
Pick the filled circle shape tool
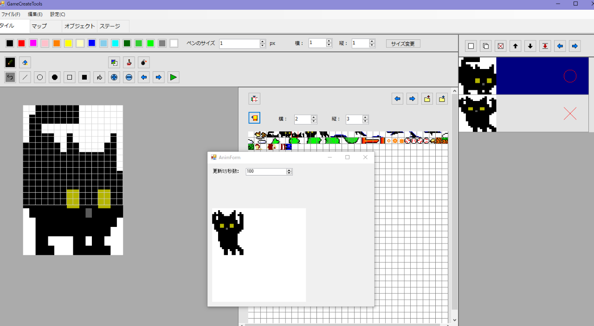55,77
